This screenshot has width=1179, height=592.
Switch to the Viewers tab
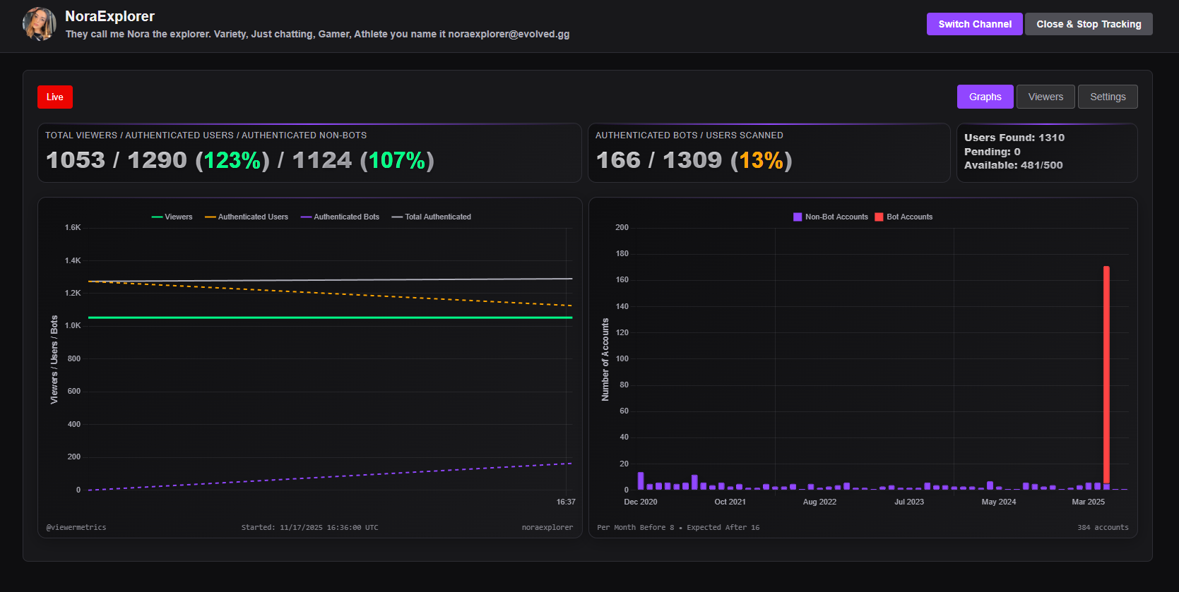[x=1045, y=97]
